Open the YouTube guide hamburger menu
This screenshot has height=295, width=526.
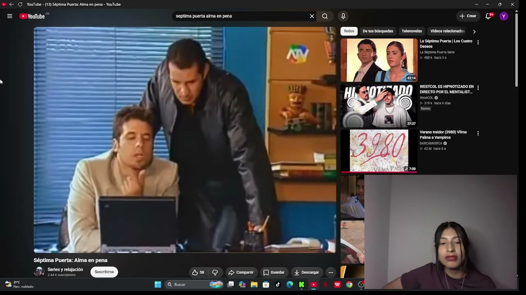[10, 16]
